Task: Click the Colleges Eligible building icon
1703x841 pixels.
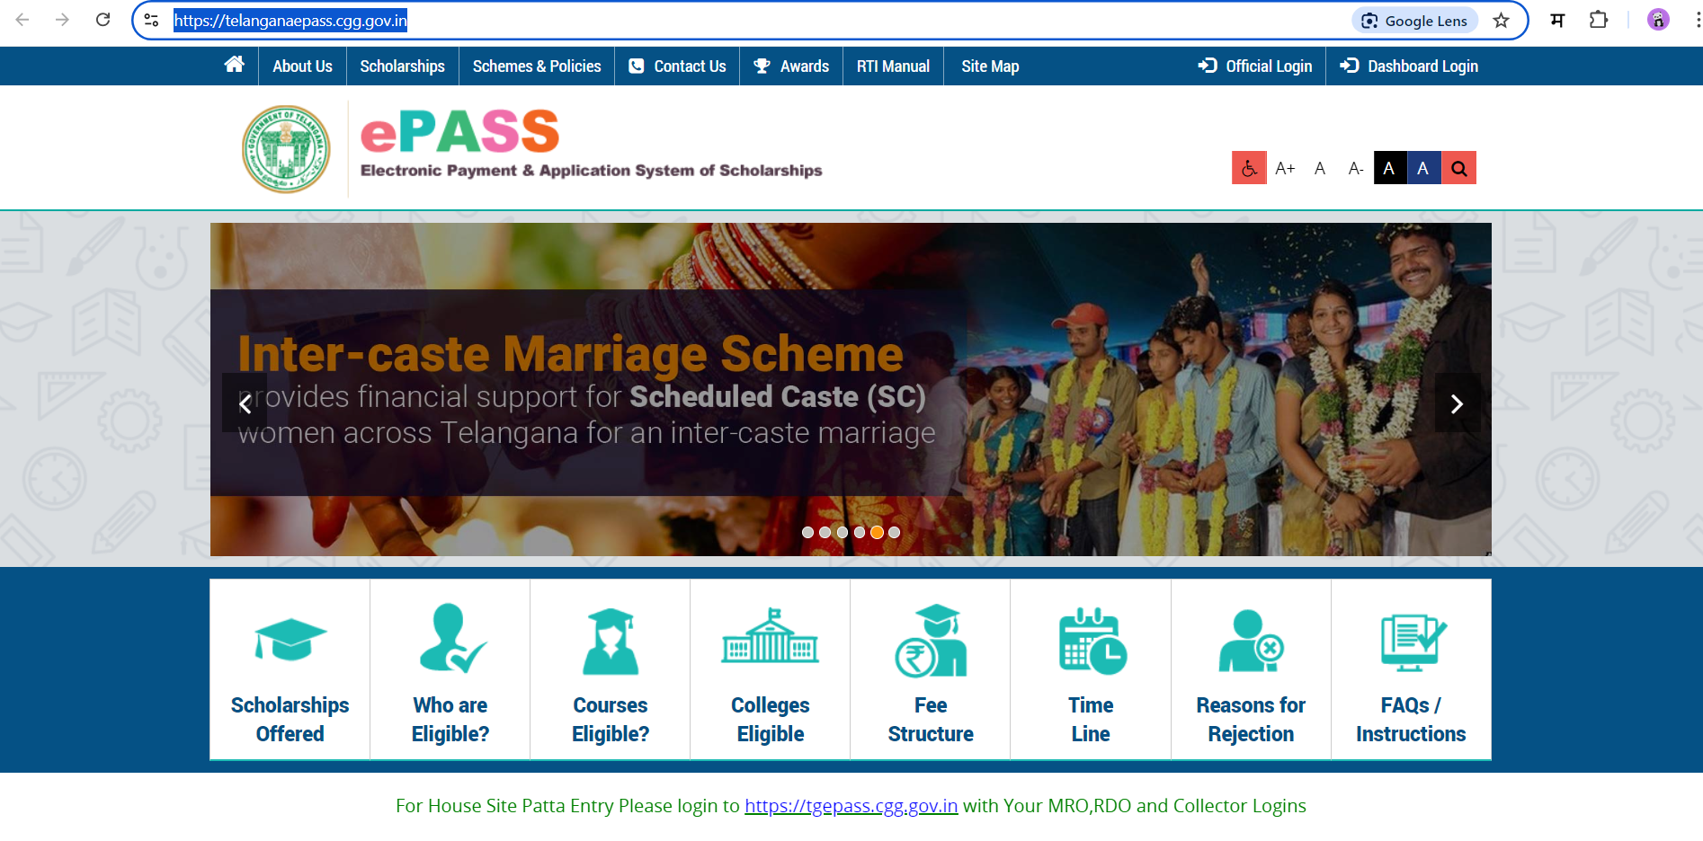Action: pos(770,640)
